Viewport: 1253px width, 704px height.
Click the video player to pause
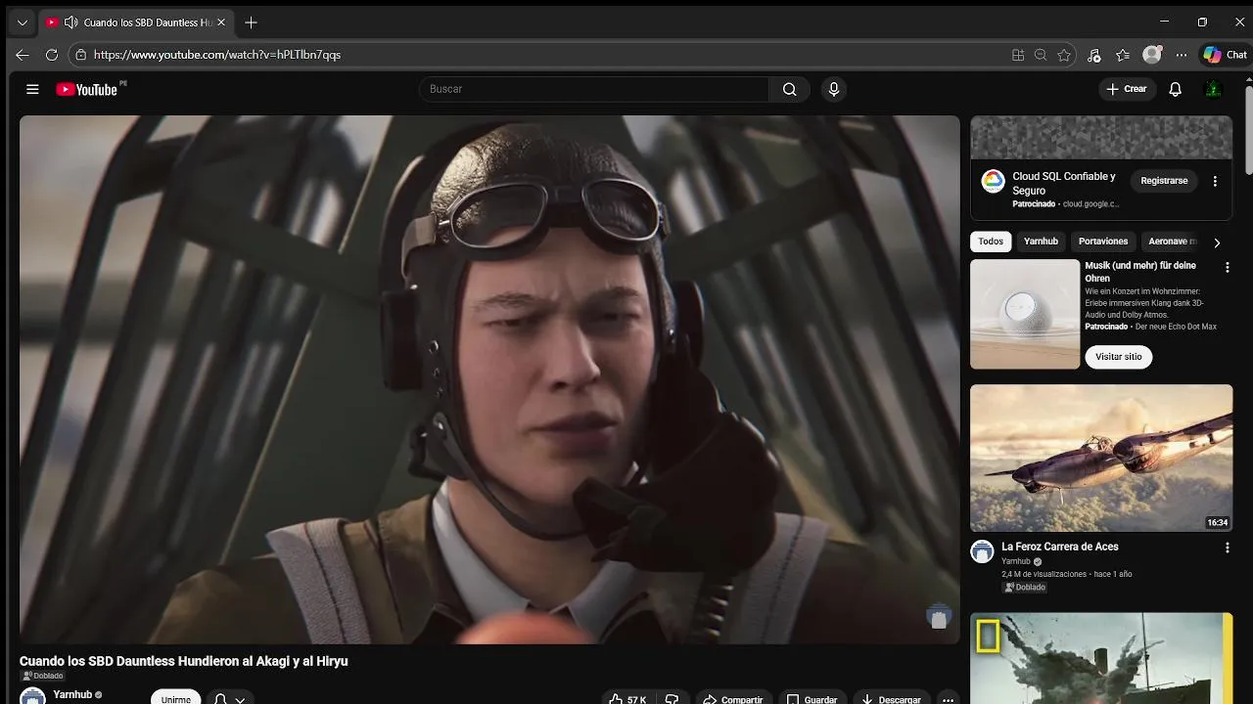coord(489,379)
